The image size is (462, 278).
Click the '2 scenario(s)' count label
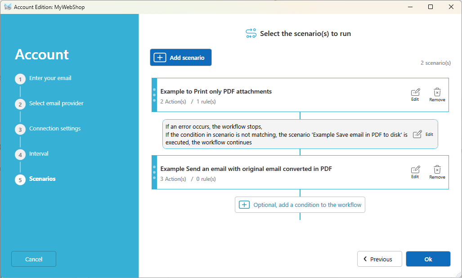[x=435, y=63]
